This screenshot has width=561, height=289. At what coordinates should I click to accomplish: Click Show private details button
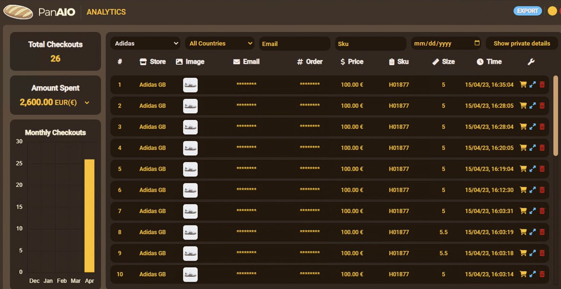coord(522,43)
